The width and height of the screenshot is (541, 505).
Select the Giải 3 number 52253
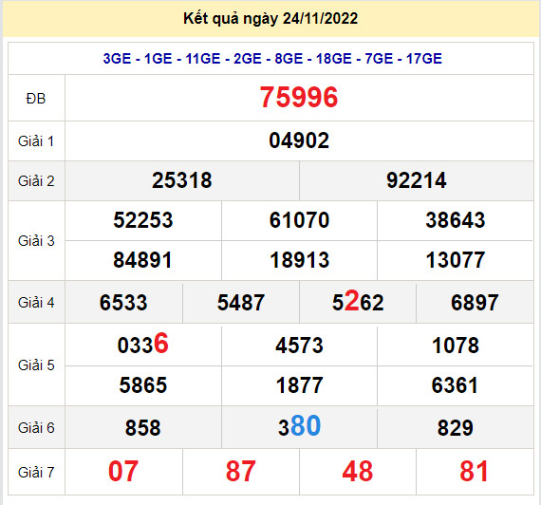(143, 220)
